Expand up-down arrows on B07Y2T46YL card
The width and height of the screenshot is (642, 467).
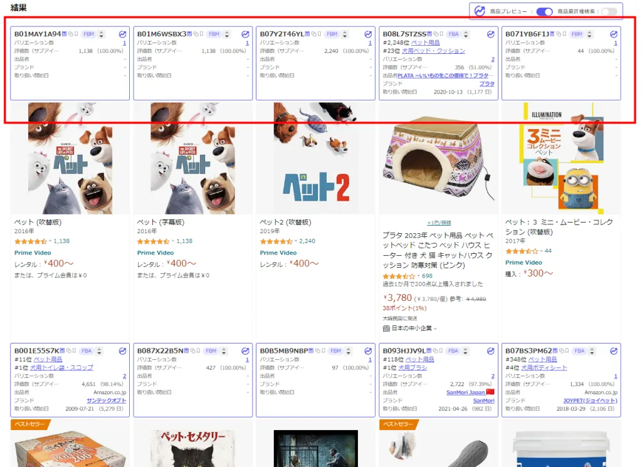point(345,34)
